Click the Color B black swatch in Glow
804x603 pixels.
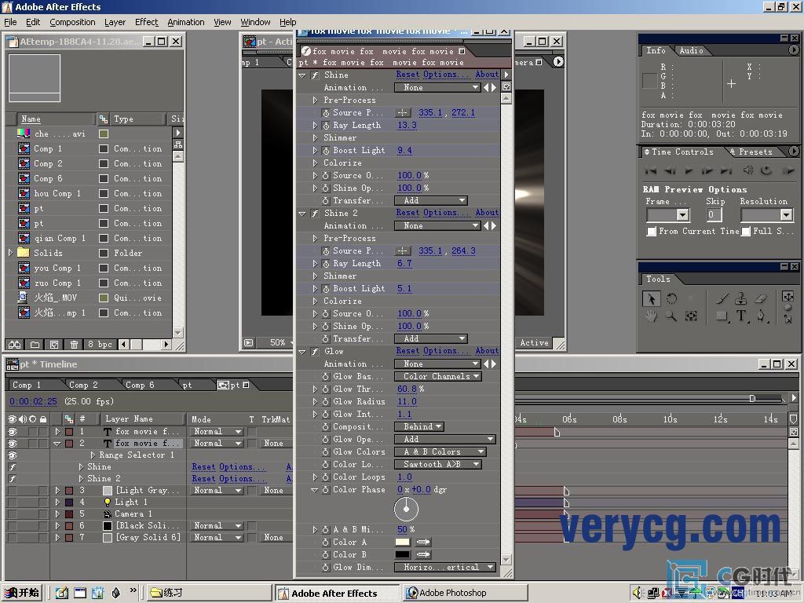pyautogui.click(x=403, y=554)
